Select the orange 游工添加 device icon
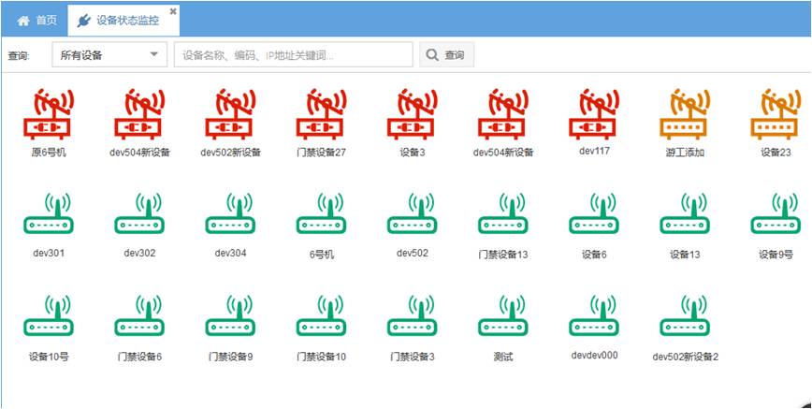812x409 pixels. point(685,114)
